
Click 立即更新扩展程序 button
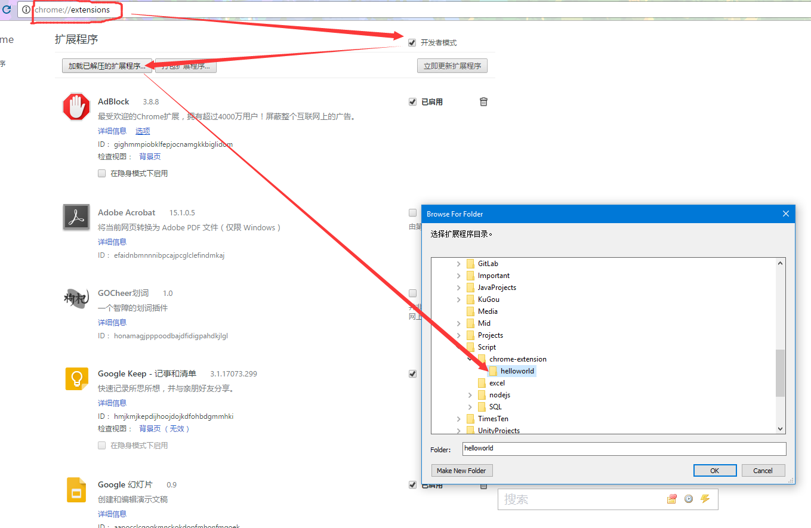pyautogui.click(x=452, y=66)
